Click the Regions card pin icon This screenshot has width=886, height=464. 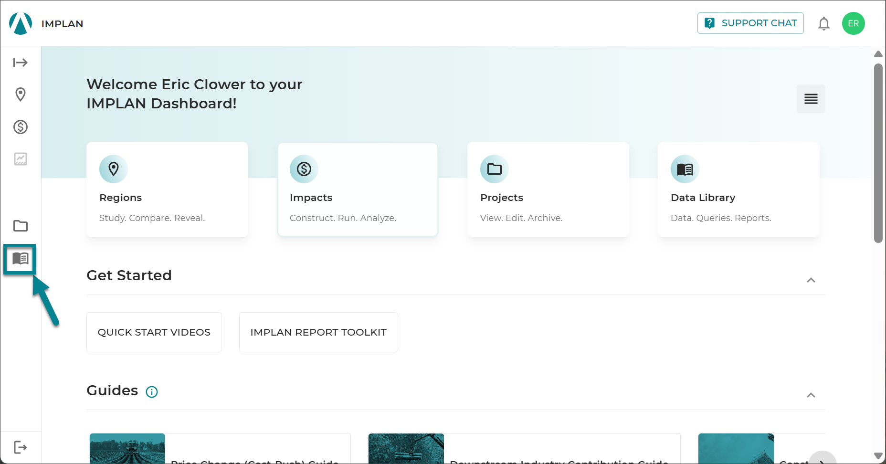(x=114, y=169)
